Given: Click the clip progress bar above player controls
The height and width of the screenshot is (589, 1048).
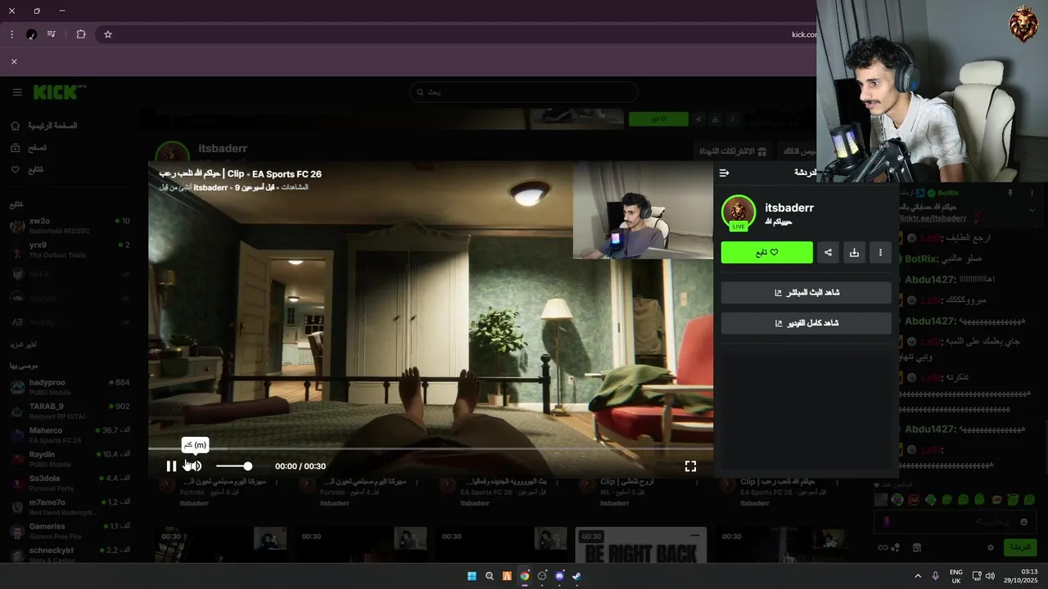Looking at the screenshot, I should click(x=431, y=448).
